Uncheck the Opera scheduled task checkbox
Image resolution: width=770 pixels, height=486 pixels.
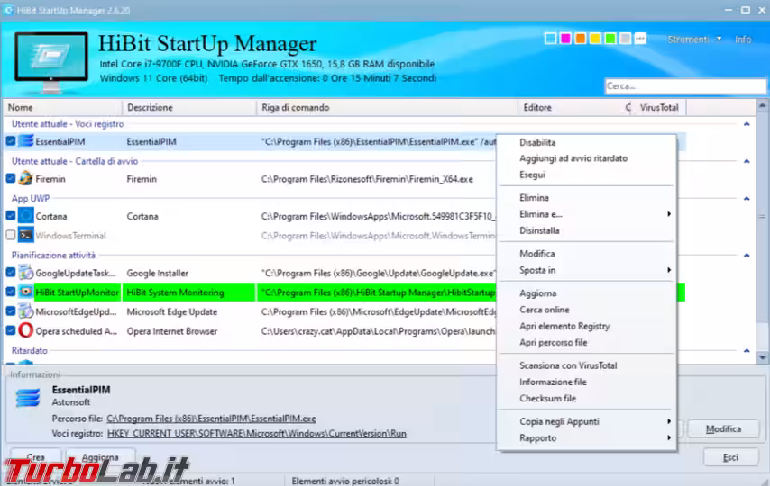pyautogui.click(x=10, y=330)
